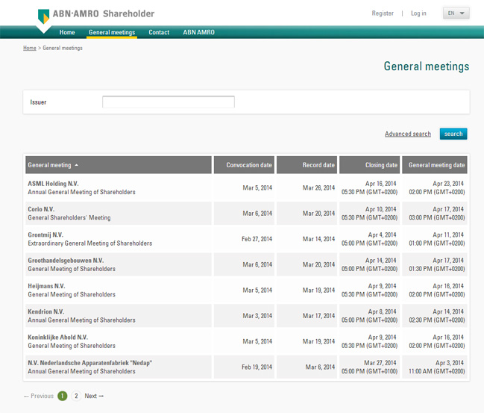Sort by General meeting date header
Screen dimensions: 484x413
435,165
